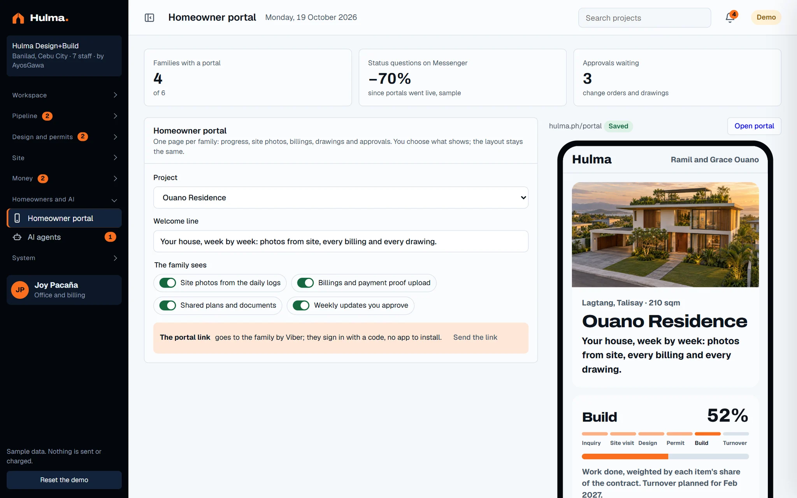Select Homeowner portal in the sidebar

[64, 218]
